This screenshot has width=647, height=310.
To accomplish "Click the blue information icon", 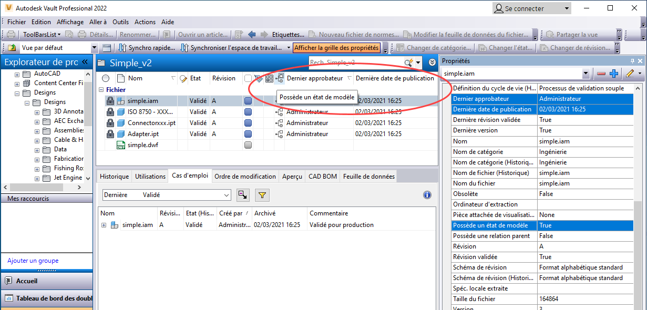I will 427,195.
